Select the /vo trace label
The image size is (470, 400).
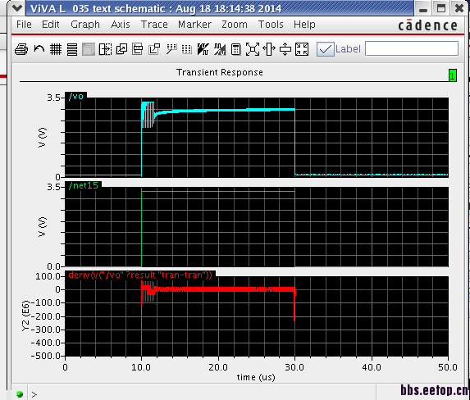75,96
